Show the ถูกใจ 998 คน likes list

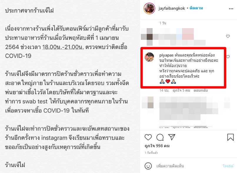click(157, 146)
